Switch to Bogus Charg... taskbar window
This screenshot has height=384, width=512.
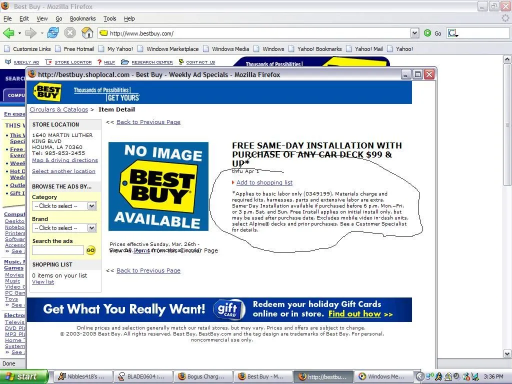point(203,376)
